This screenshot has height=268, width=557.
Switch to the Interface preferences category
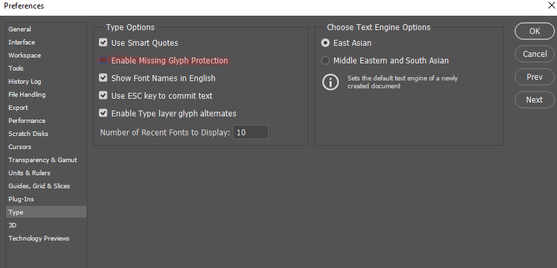click(22, 42)
